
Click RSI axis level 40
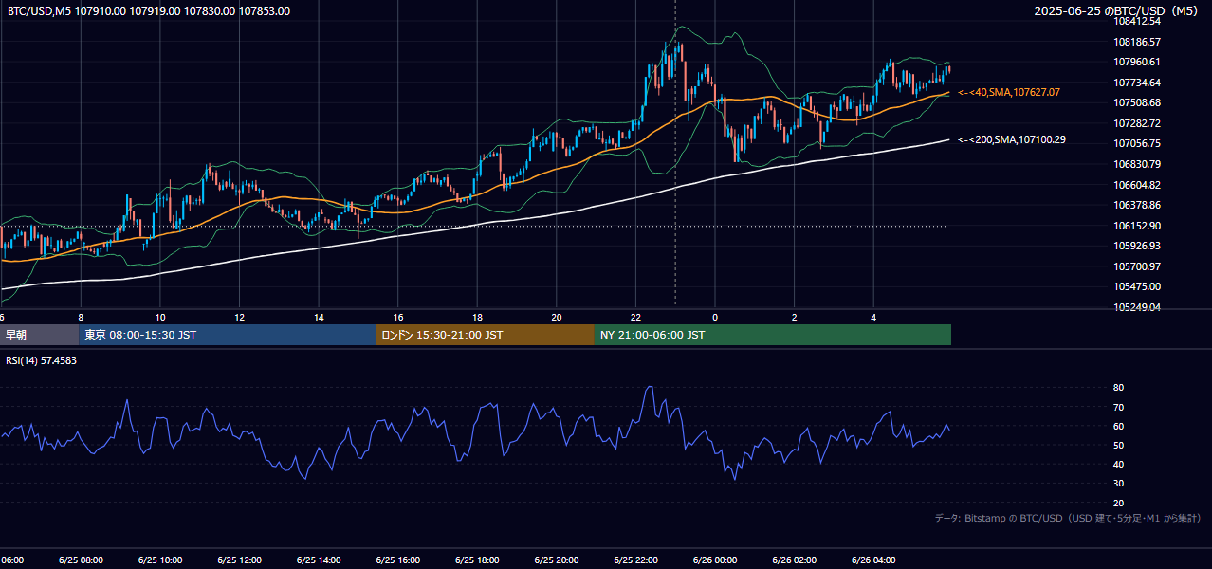coord(1118,464)
